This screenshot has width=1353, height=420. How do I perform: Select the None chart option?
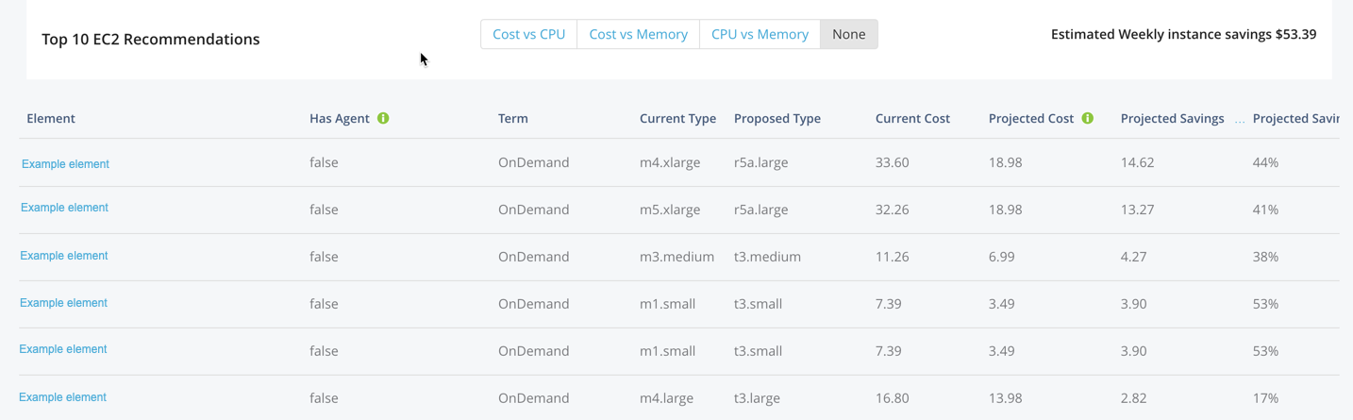(x=849, y=34)
